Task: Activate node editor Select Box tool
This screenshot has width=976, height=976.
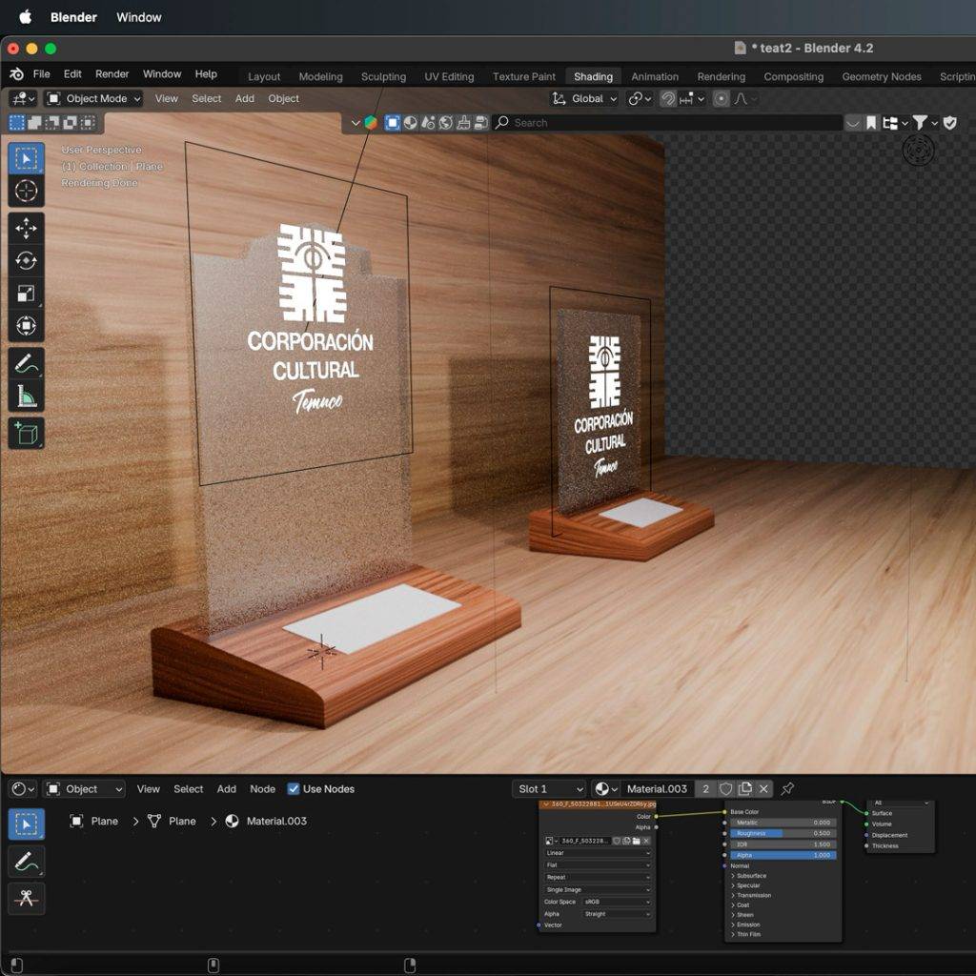Action: (x=26, y=824)
